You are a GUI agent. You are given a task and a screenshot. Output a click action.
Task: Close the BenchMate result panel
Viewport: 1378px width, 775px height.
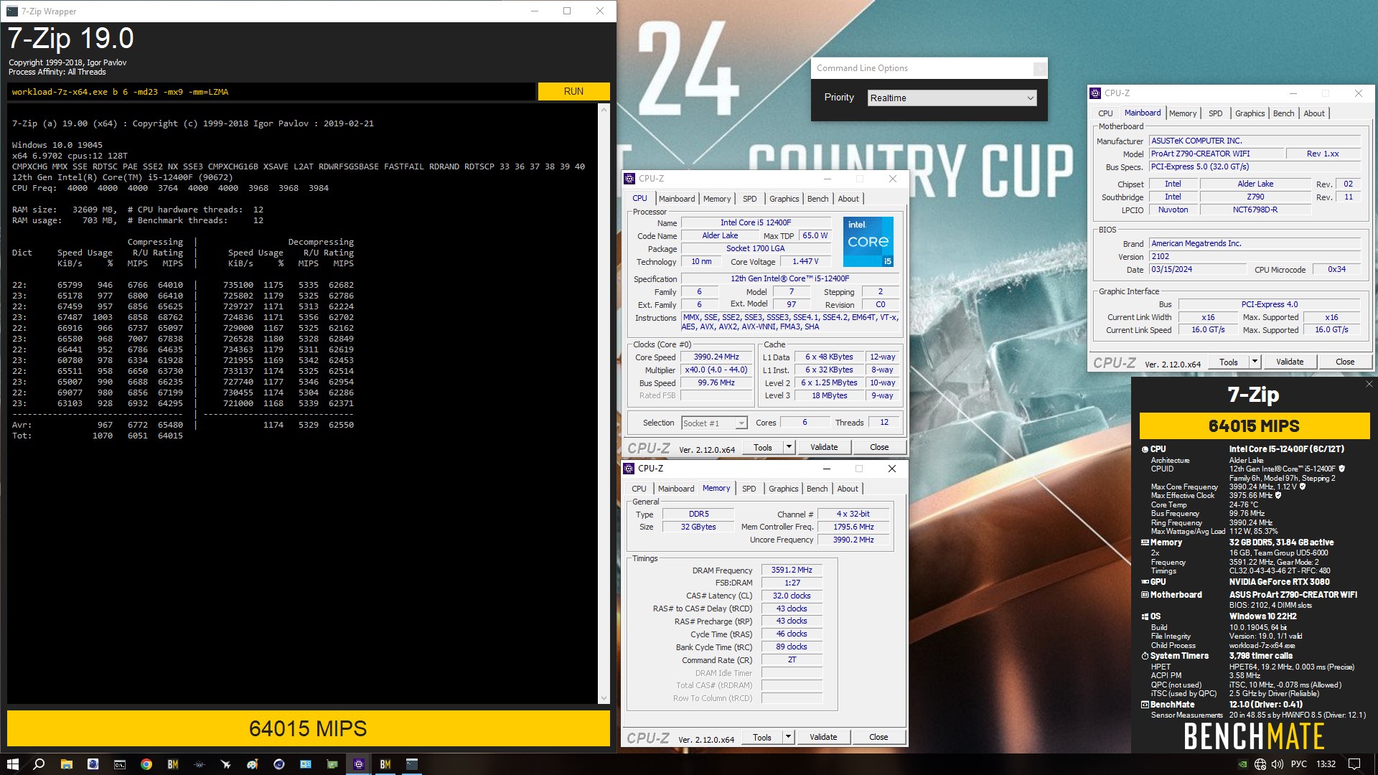pyautogui.click(x=1369, y=384)
